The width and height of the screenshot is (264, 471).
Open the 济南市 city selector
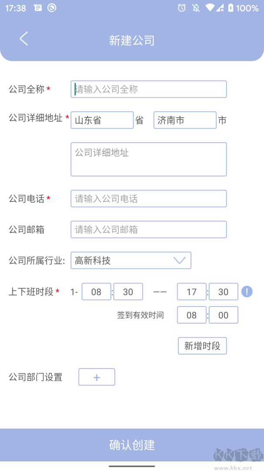click(184, 120)
